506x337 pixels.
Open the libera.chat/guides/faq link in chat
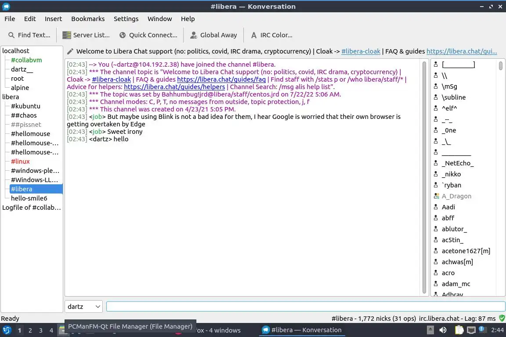tap(221, 79)
